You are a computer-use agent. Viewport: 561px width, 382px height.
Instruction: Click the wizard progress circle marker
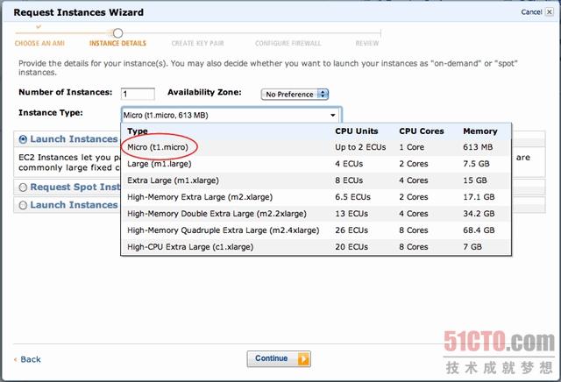pos(117,33)
